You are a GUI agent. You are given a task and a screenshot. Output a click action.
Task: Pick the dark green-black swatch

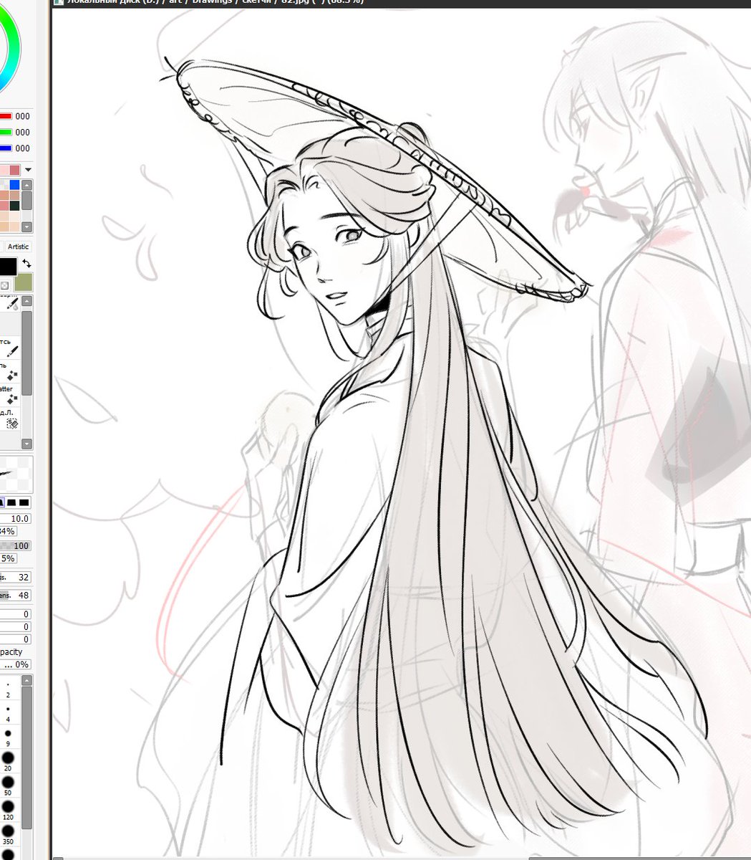pyautogui.click(x=14, y=206)
